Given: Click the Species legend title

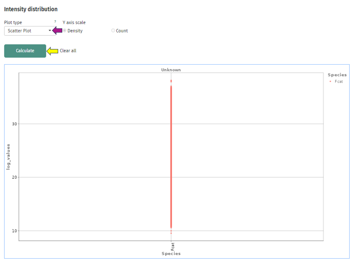Looking at the screenshot, I should tap(338, 75).
